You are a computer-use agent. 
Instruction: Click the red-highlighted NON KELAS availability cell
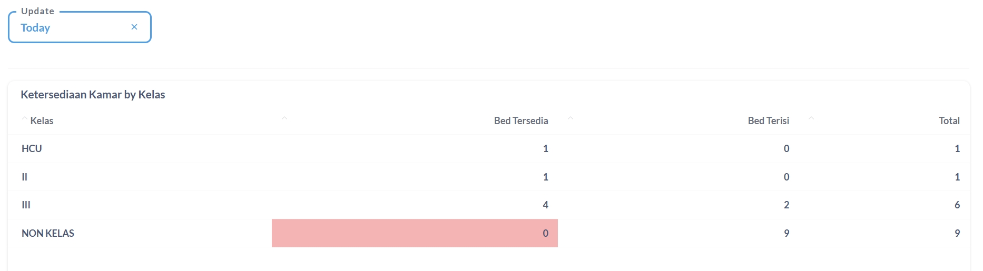tap(415, 233)
